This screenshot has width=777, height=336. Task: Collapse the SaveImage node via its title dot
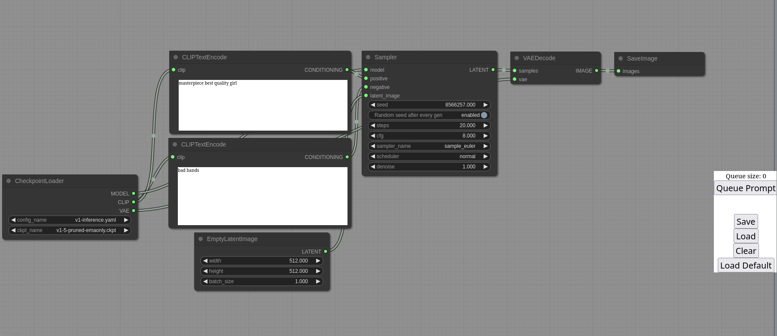621,58
